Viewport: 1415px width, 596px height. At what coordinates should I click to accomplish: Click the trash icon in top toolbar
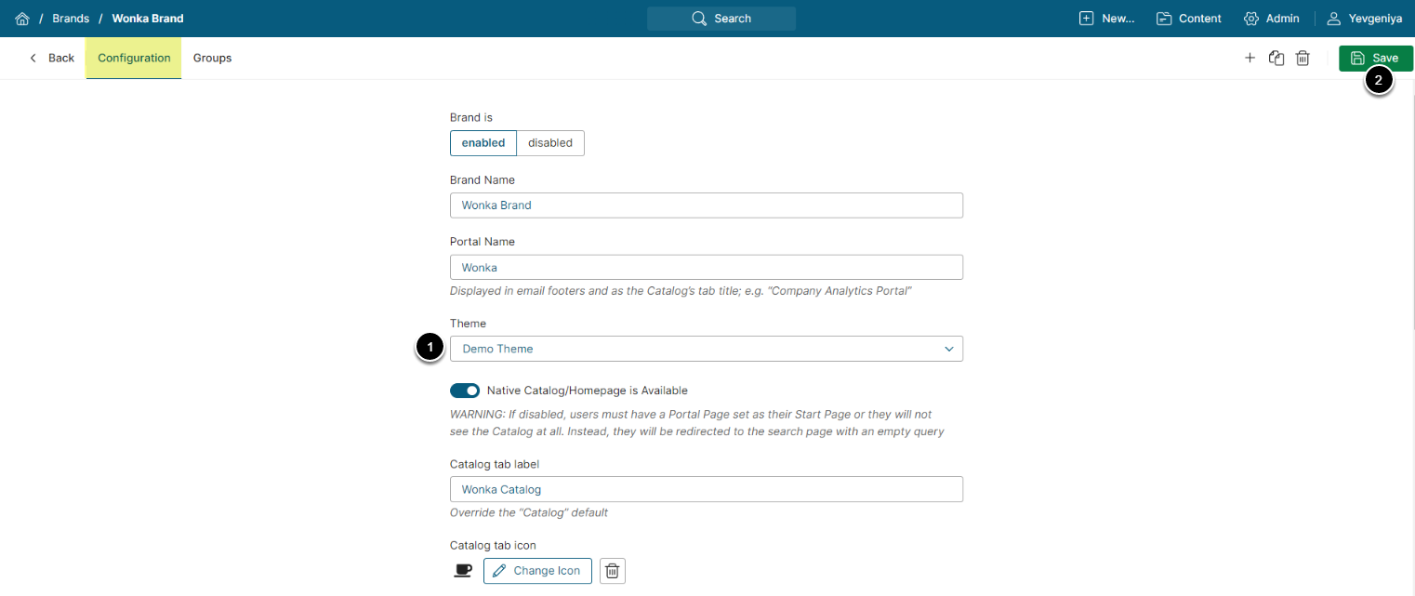tap(1303, 58)
